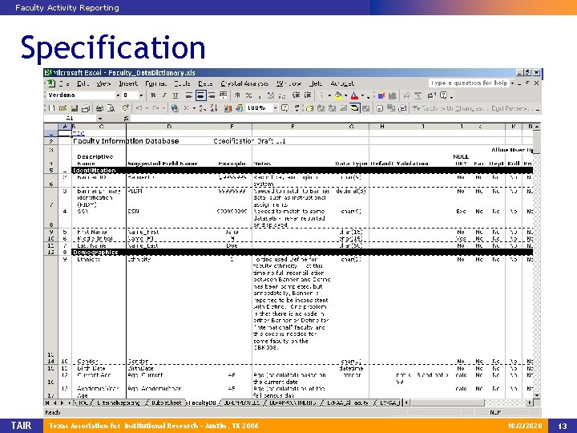Select column D header
The width and height of the screenshot is (577, 433).
(x=169, y=127)
